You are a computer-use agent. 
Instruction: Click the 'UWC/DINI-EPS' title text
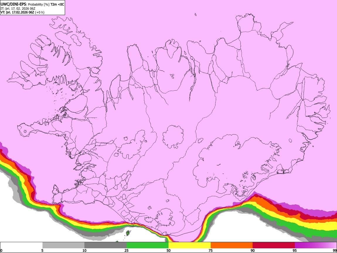(x=13, y=4)
